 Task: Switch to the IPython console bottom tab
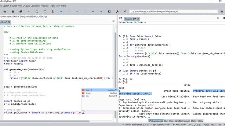click(x=156, y=121)
